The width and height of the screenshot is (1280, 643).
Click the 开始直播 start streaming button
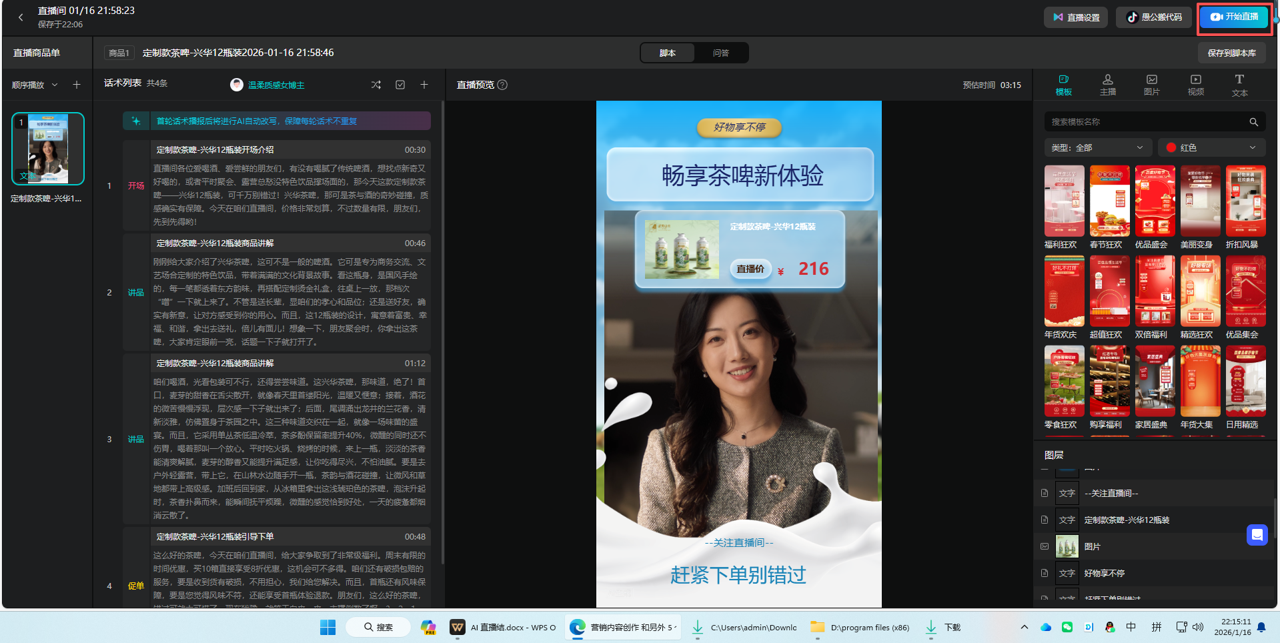click(x=1233, y=17)
